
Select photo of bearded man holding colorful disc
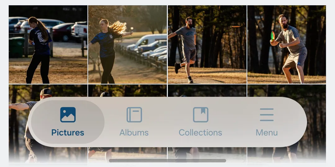pos(286,45)
